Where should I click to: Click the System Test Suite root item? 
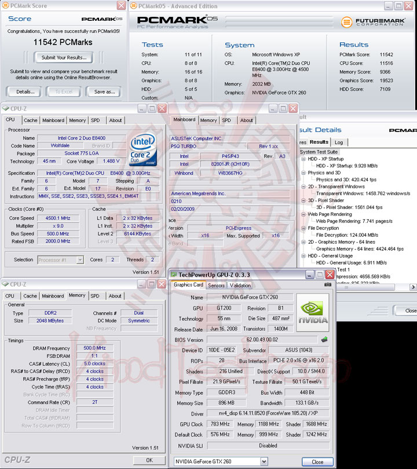coord(319,152)
